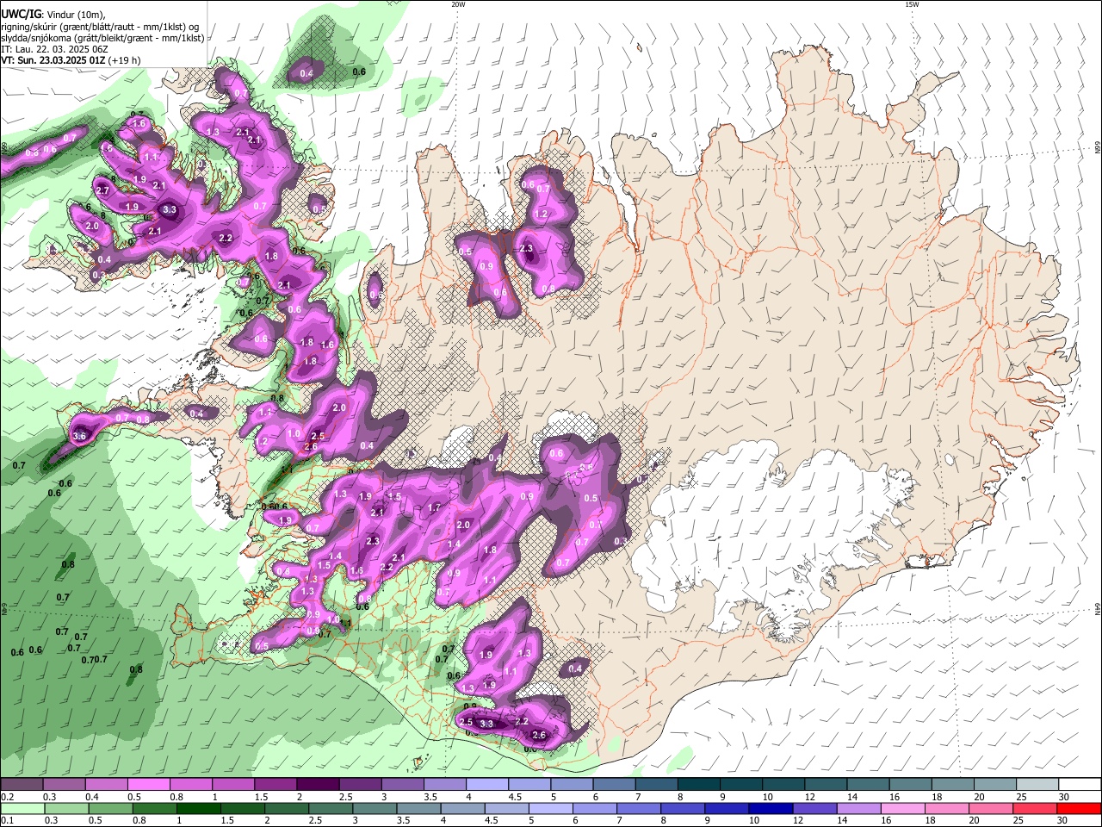Click dark teal snow swatch between 8 and 9
The width and height of the screenshot is (1102, 827).
(x=698, y=784)
